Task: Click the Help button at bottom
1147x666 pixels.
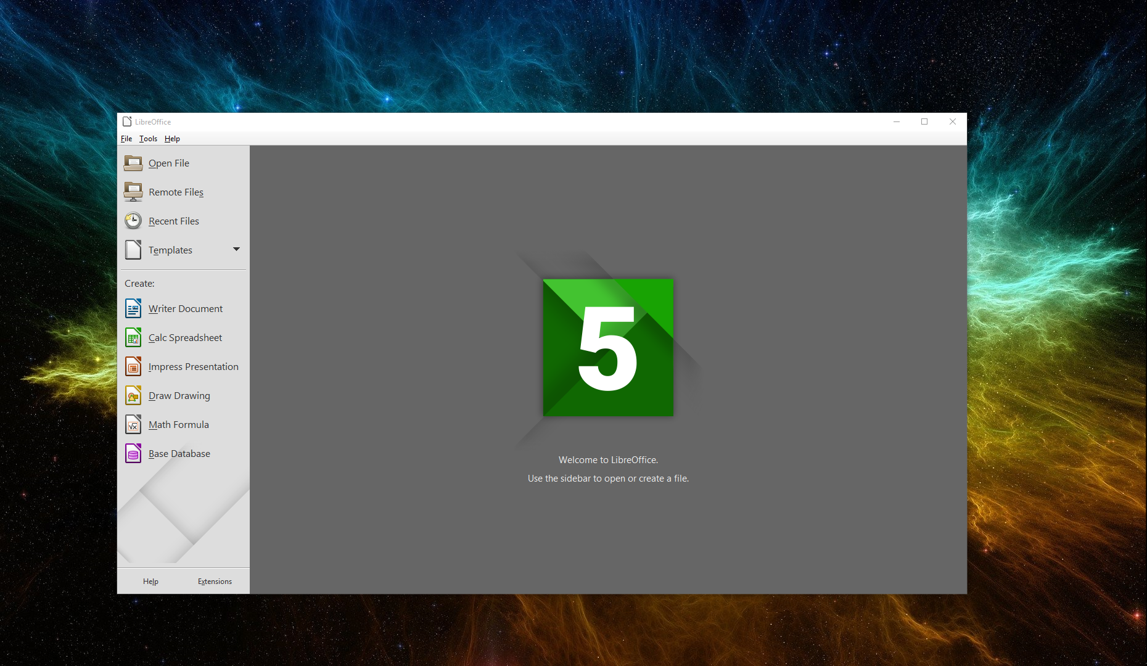Action: point(150,581)
